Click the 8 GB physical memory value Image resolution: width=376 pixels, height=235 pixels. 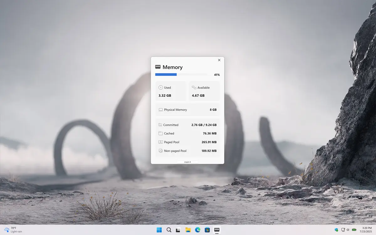(x=213, y=110)
